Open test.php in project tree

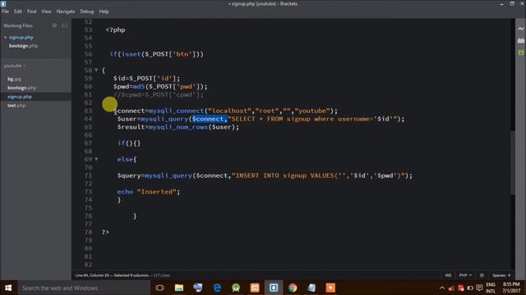tap(16, 106)
